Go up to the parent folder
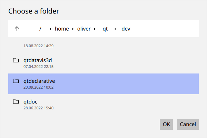Viewport: 207px width, 138px height. (17, 29)
